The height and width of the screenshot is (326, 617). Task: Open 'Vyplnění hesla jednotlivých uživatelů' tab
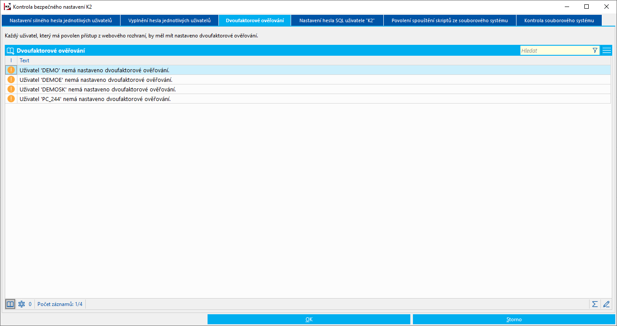[x=170, y=20]
